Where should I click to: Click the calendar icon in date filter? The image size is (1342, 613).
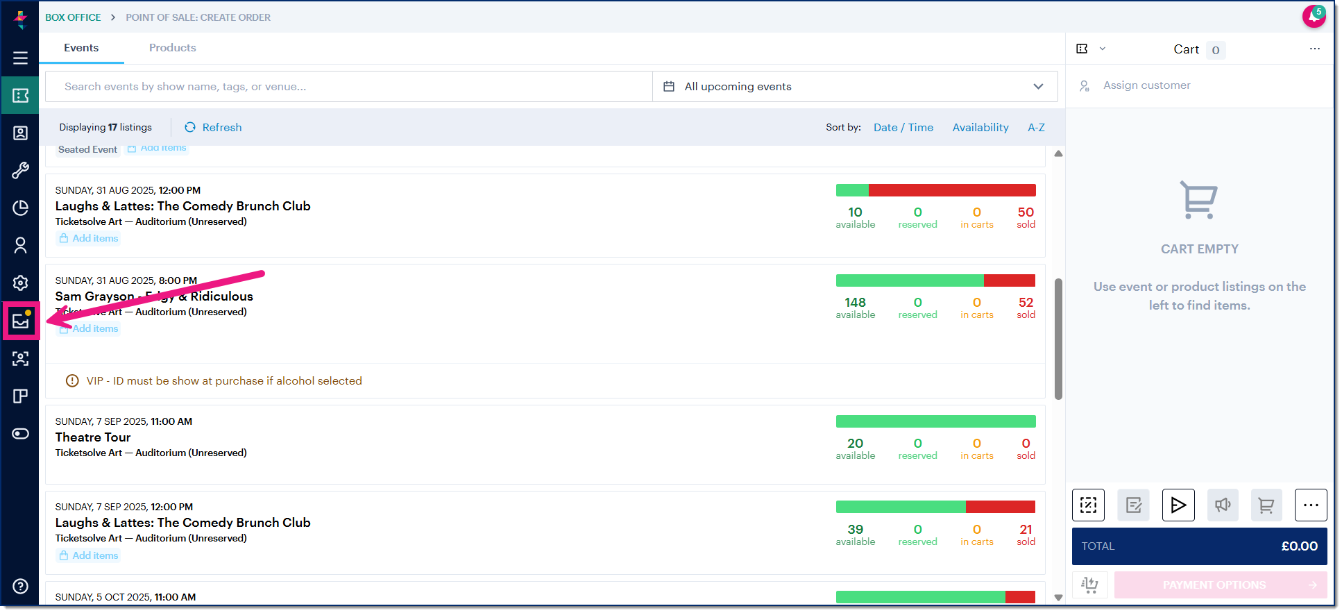[x=669, y=86]
